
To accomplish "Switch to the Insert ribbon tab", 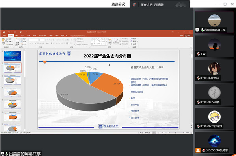I will (x=17, y=35).
